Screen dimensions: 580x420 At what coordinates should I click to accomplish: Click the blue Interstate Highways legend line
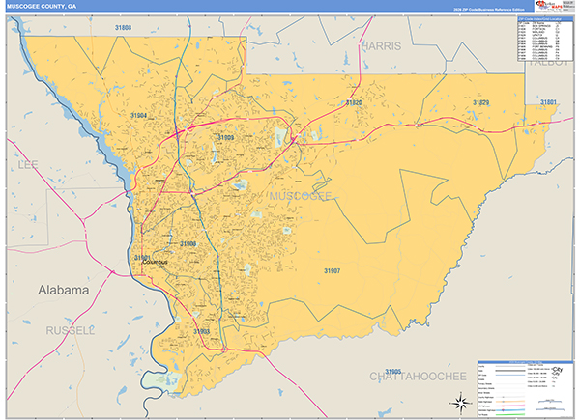click(x=510, y=410)
